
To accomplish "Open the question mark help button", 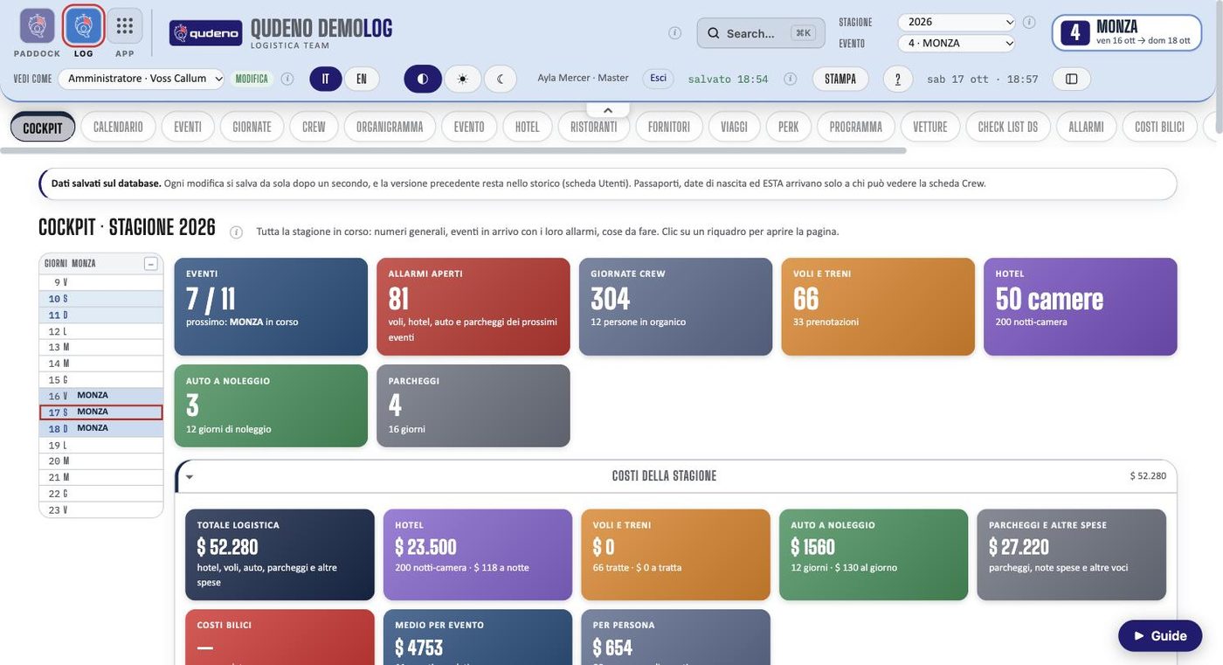I will point(898,79).
